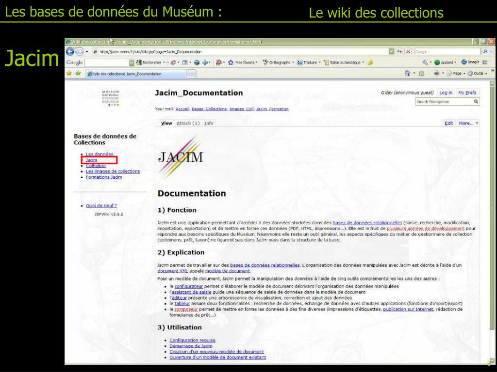This screenshot has width=497, height=372.
Task: Open Démarrage de Jacim link
Action: click(x=191, y=346)
